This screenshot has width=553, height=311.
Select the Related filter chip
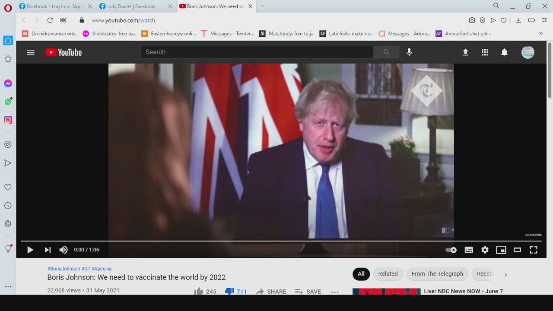click(388, 274)
